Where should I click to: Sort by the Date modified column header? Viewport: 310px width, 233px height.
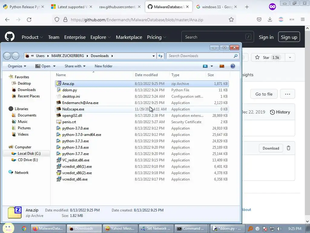[x=151, y=75]
